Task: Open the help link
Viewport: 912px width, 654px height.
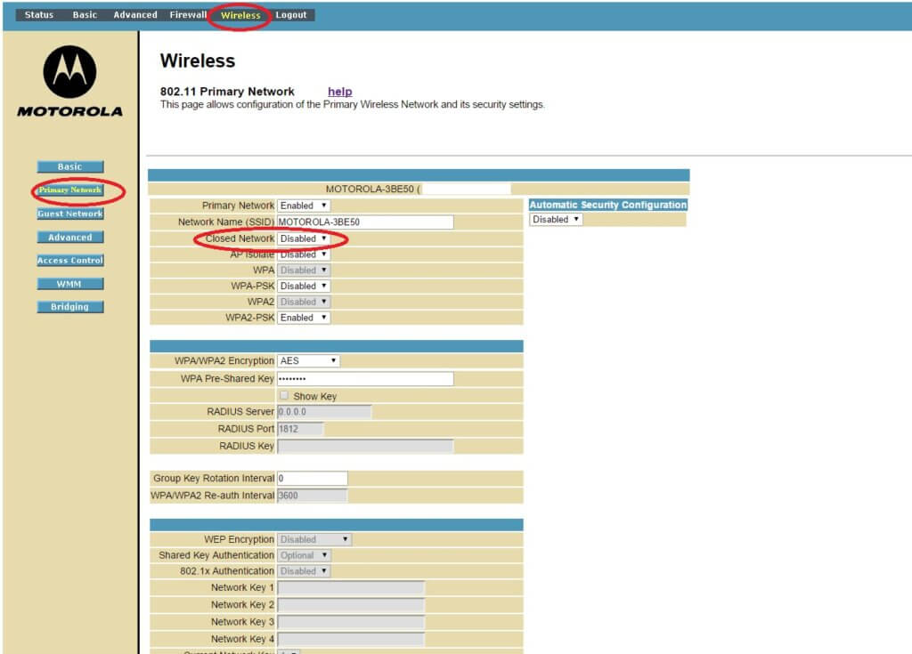Action: 339,92
